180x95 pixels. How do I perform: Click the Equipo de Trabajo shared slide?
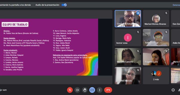point(49,47)
